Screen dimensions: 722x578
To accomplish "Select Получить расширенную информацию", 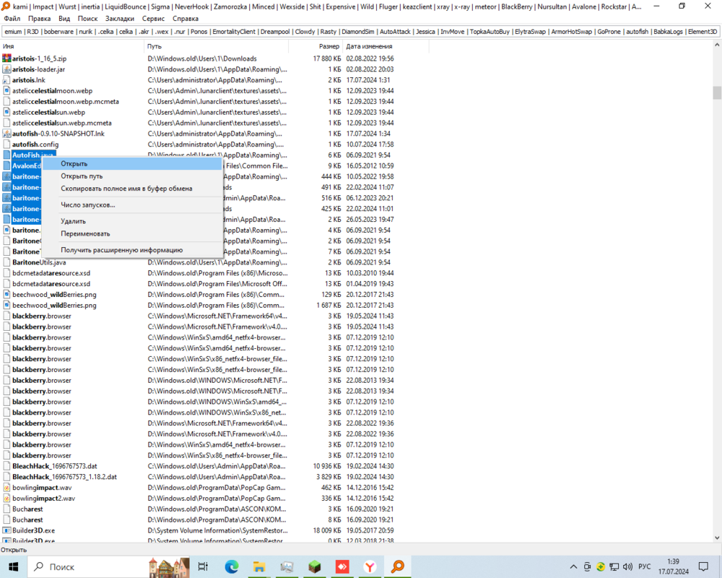I will [x=132, y=250].
